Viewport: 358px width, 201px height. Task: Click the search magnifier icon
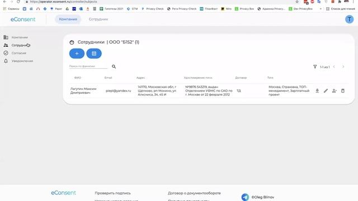tap(114, 66)
